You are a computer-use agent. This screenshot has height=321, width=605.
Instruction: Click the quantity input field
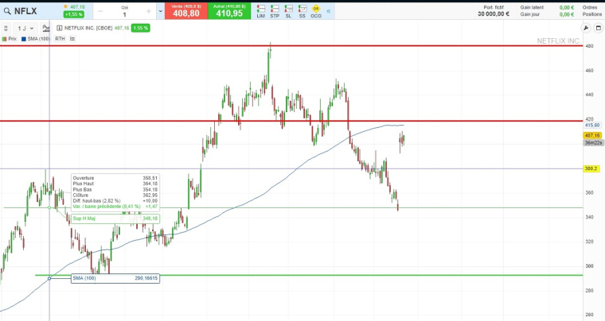124,14
